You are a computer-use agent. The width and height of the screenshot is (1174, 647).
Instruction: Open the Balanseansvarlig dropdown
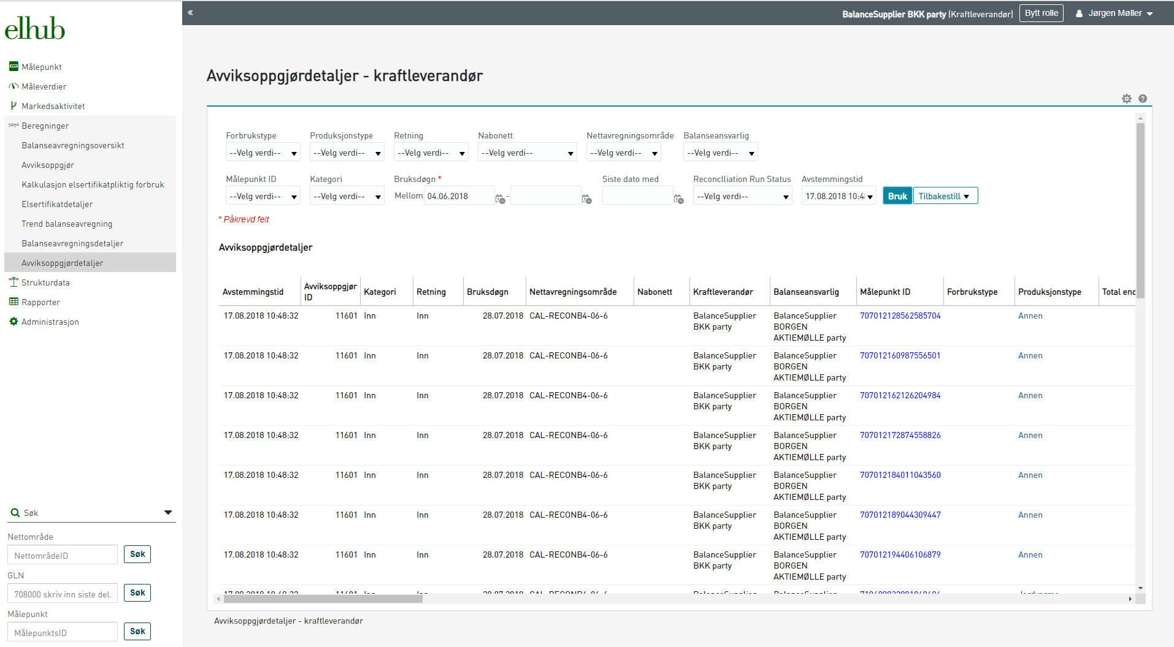point(720,153)
